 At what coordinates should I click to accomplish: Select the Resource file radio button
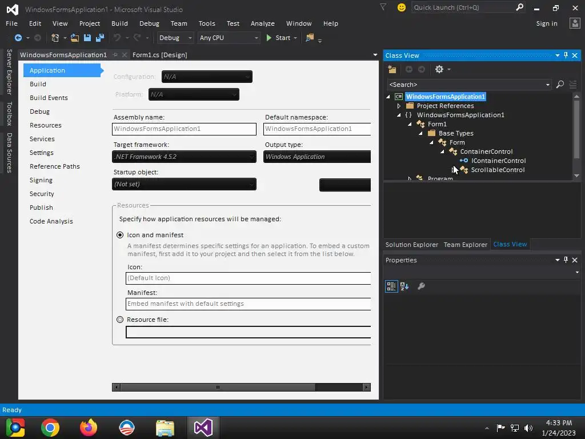tap(120, 320)
